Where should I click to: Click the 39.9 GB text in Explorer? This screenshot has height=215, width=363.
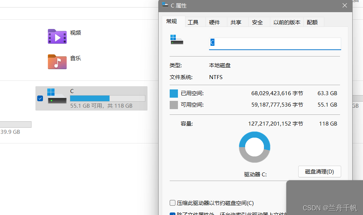point(10,132)
